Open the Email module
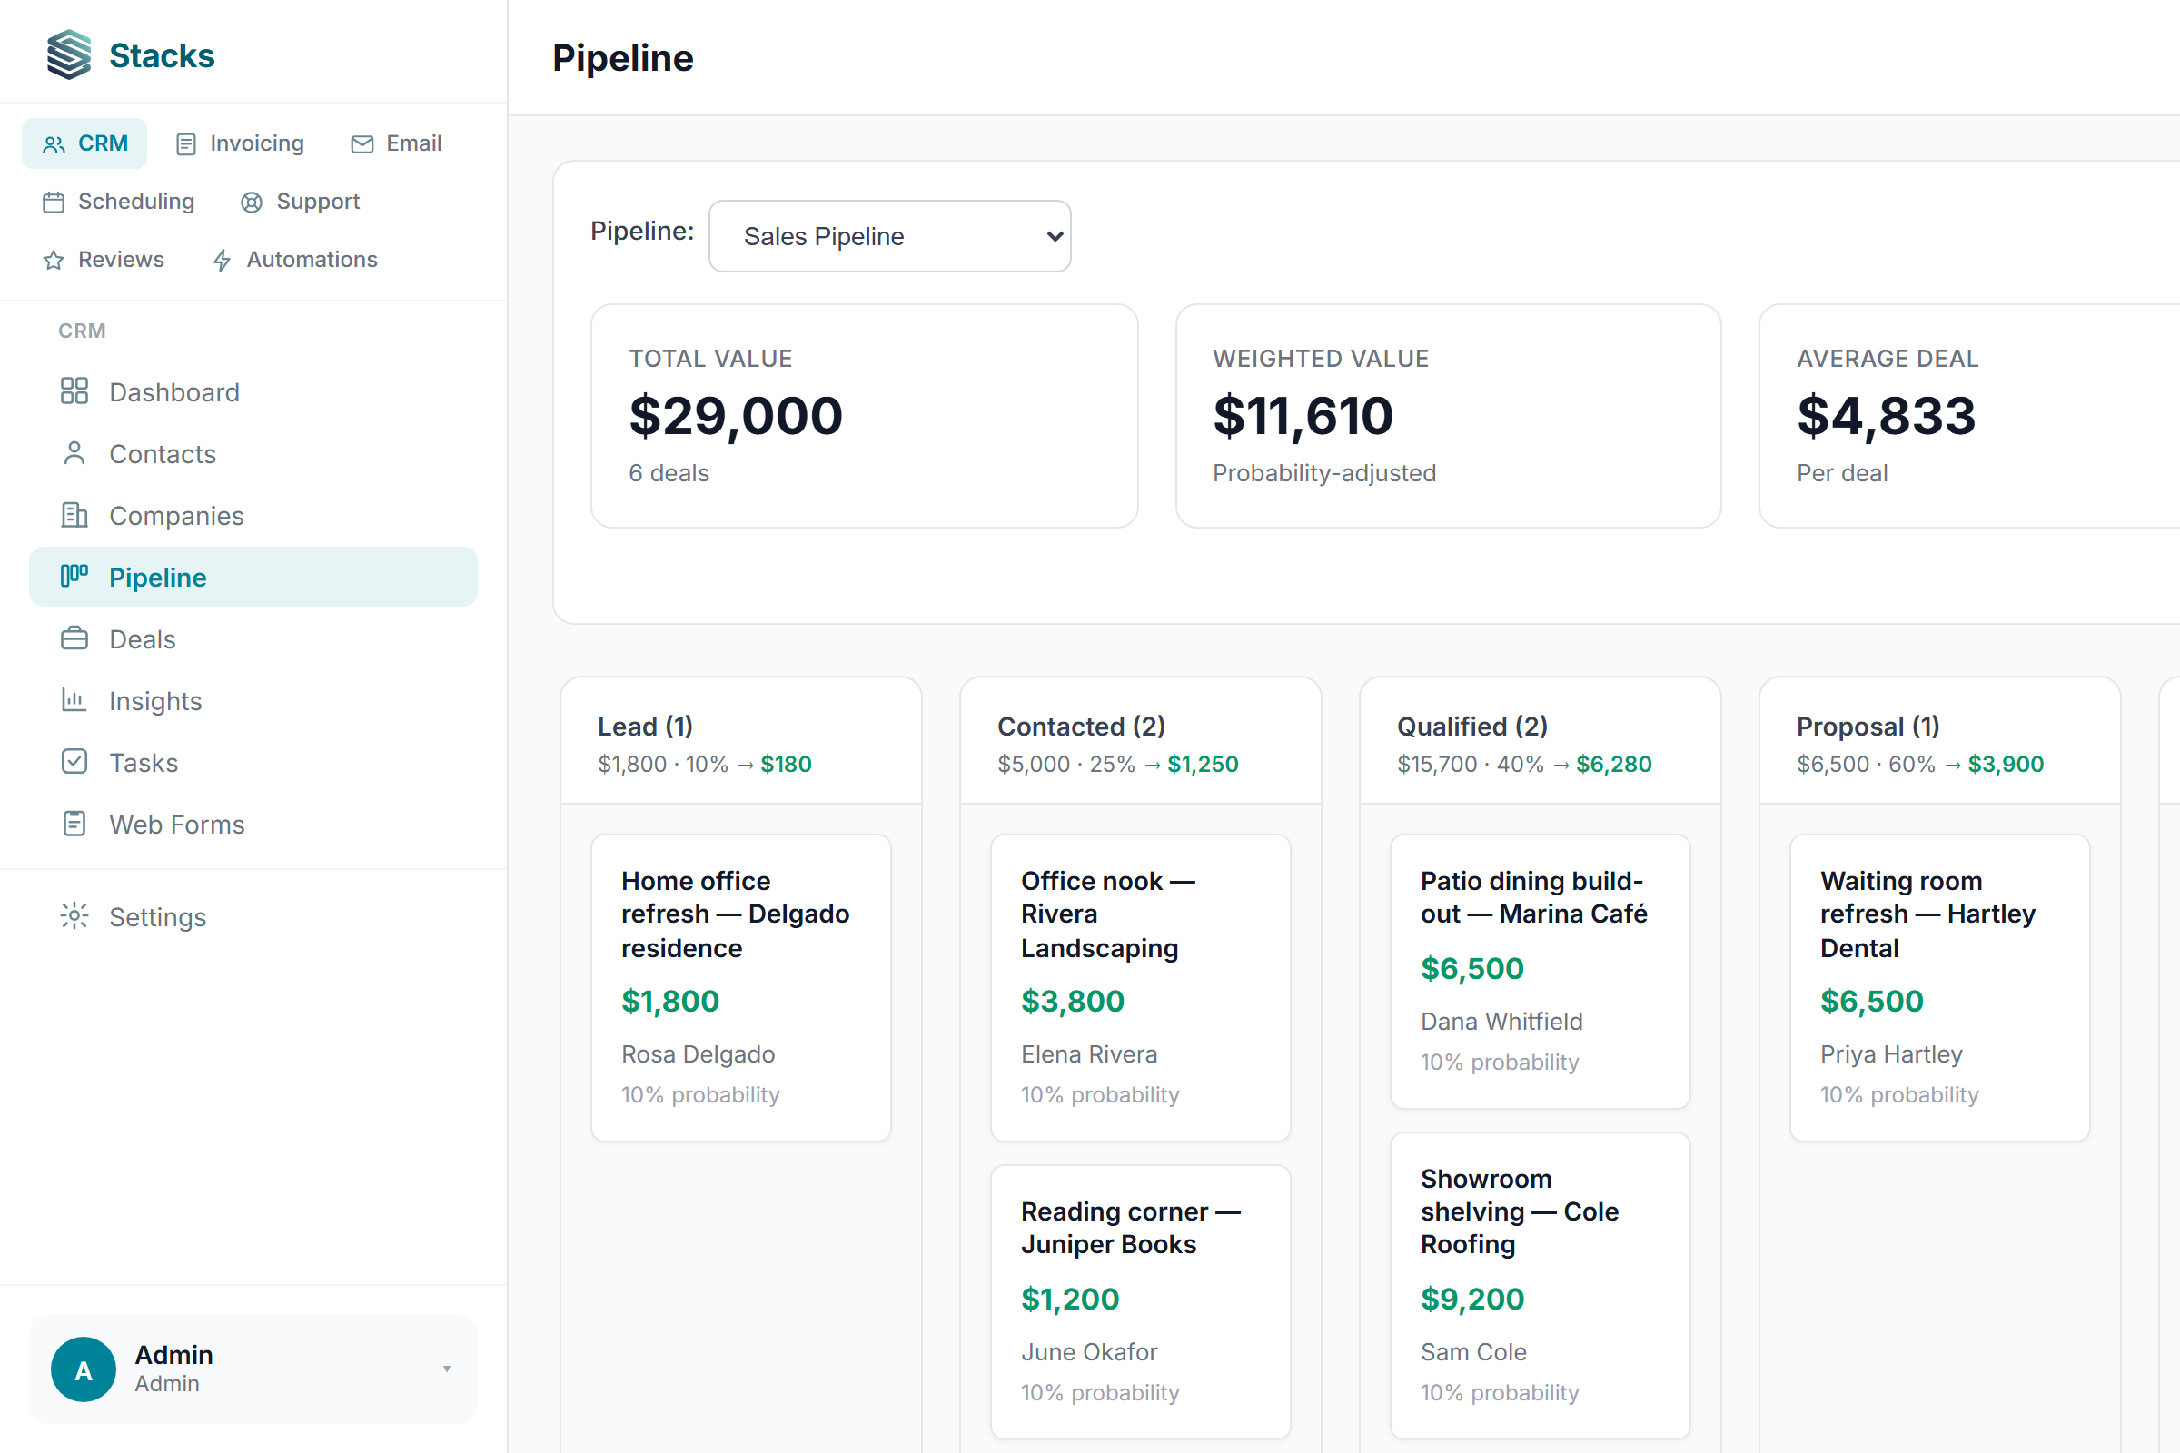2180x1453 pixels. tap(396, 143)
